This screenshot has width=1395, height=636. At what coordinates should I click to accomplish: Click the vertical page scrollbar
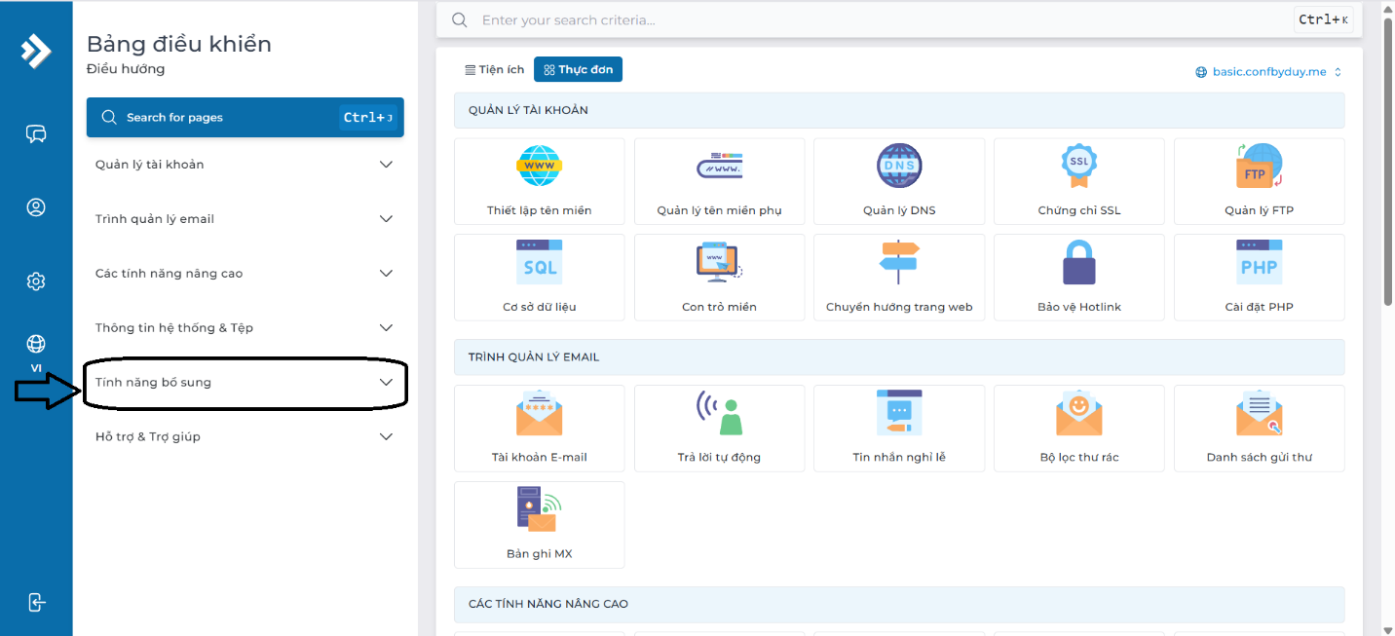point(1387,156)
